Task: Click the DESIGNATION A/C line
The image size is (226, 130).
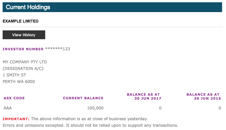Action: point(23,69)
